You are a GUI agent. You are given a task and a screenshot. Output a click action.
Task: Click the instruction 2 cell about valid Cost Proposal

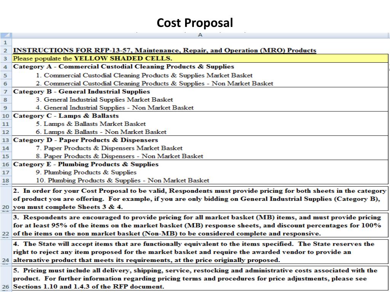200,198
